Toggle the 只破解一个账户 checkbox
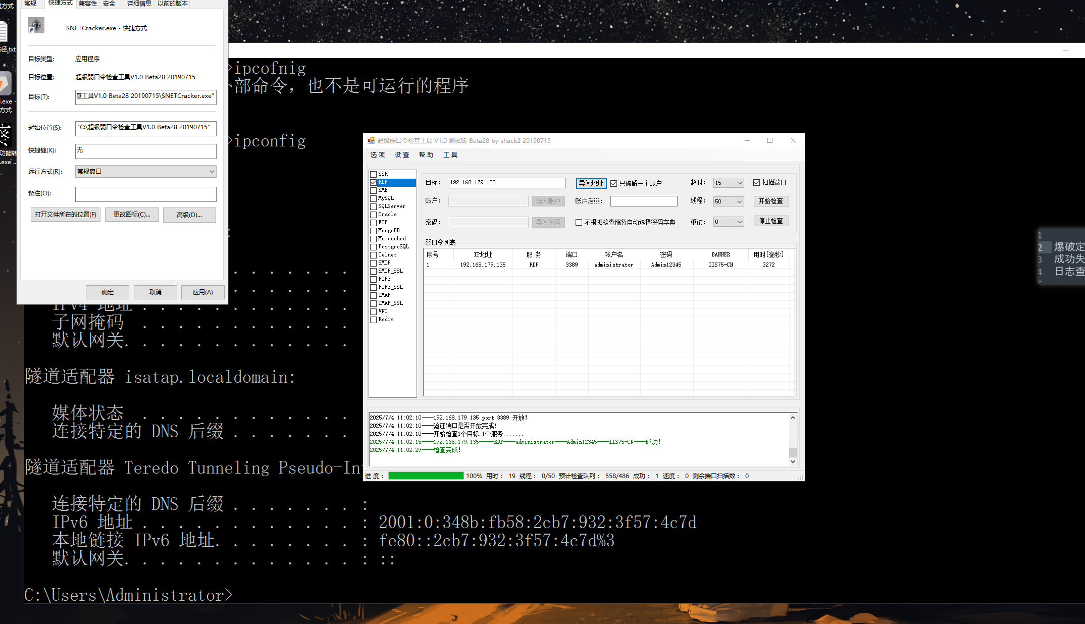 click(x=614, y=183)
